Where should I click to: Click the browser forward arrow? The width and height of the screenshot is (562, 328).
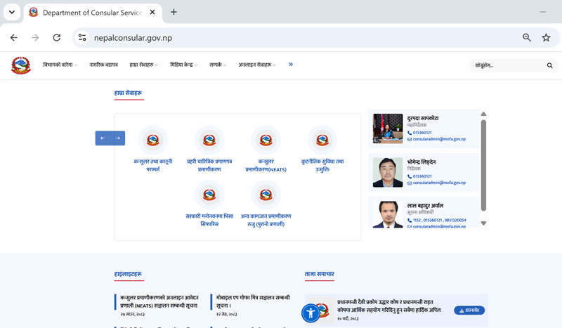pyautogui.click(x=35, y=38)
